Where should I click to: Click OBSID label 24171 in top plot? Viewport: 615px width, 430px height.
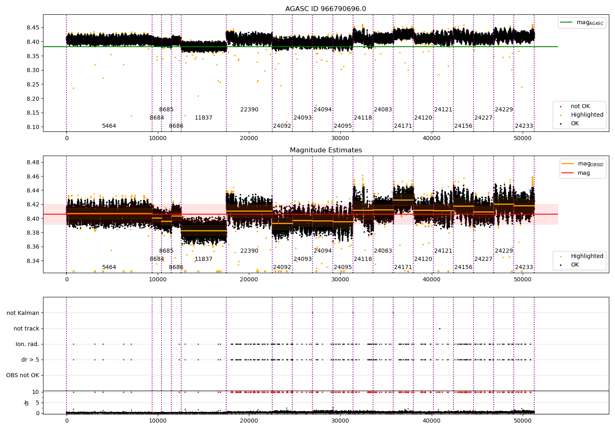pyautogui.click(x=403, y=126)
